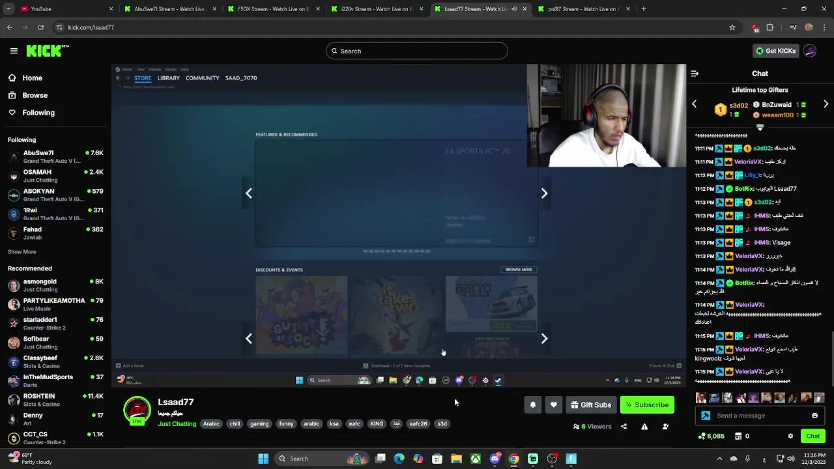The width and height of the screenshot is (834, 469).
Task: Open the Kick hamburger menu
Action: point(14,51)
